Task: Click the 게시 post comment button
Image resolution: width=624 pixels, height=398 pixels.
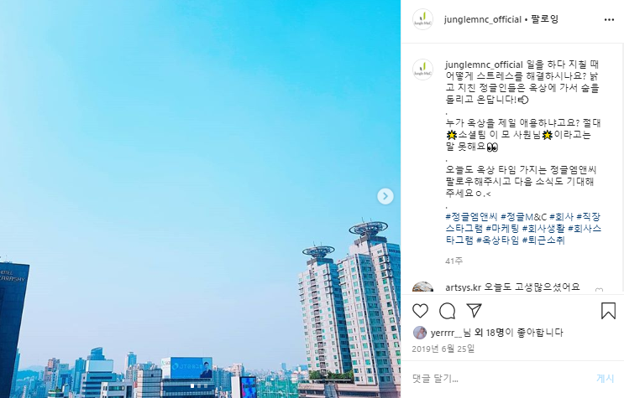Action: click(x=606, y=379)
